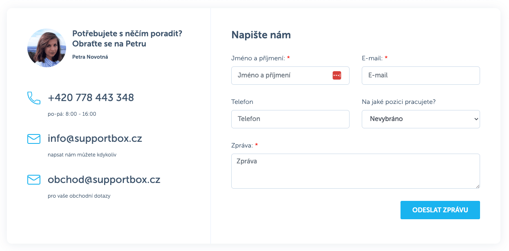The image size is (509, 251).
Task: Click the dropdown arrow next to Nevybráno
Action: pyautogui.click(x=476, y=119)
